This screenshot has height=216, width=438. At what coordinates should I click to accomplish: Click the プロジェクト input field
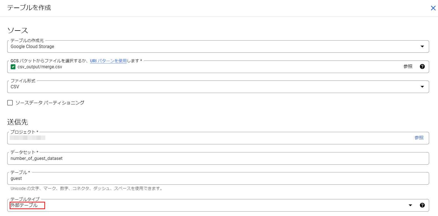[111, 138]
